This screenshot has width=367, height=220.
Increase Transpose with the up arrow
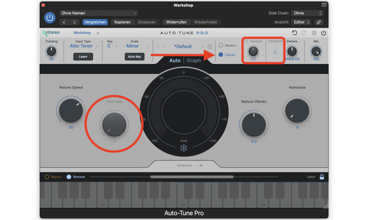(x=275, y=48)
